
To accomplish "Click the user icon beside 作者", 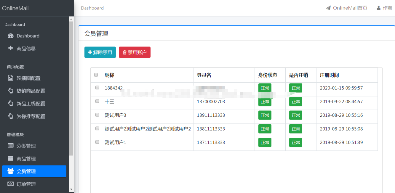I will tap(379, 8).
